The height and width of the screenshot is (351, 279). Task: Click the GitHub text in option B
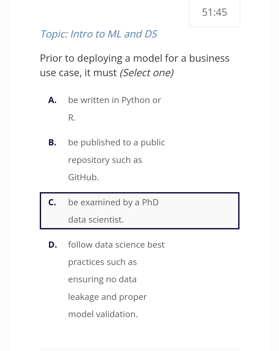pyautogui.click(x=83, y=177)
